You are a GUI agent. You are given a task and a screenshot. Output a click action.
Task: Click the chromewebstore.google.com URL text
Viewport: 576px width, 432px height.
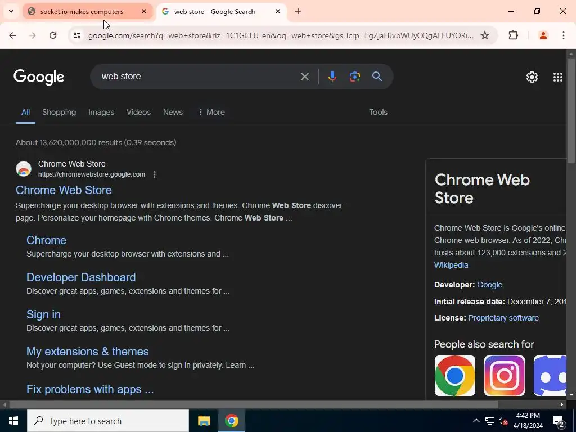[92, 174]
